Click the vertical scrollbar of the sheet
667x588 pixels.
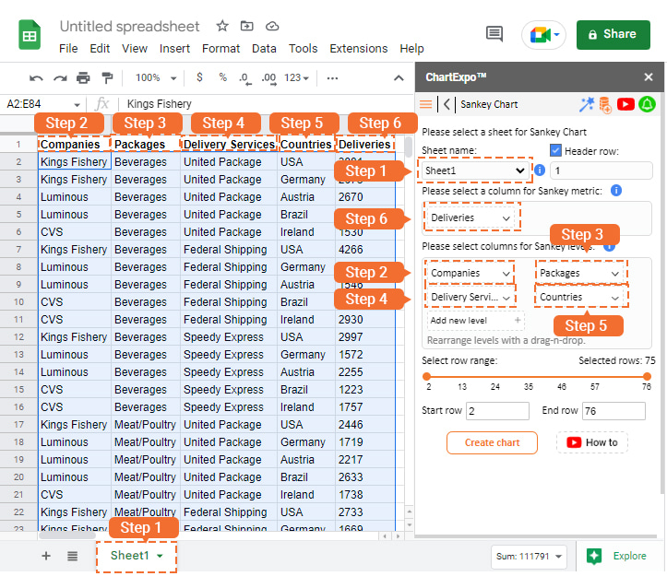click(x=409, y=147)
